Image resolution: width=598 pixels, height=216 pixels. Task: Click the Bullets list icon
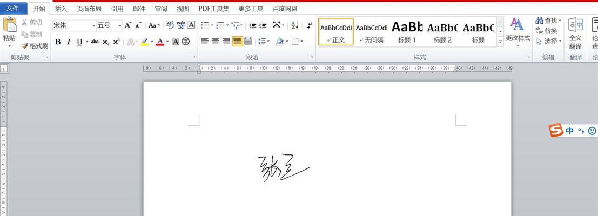(x=205, y=25)
